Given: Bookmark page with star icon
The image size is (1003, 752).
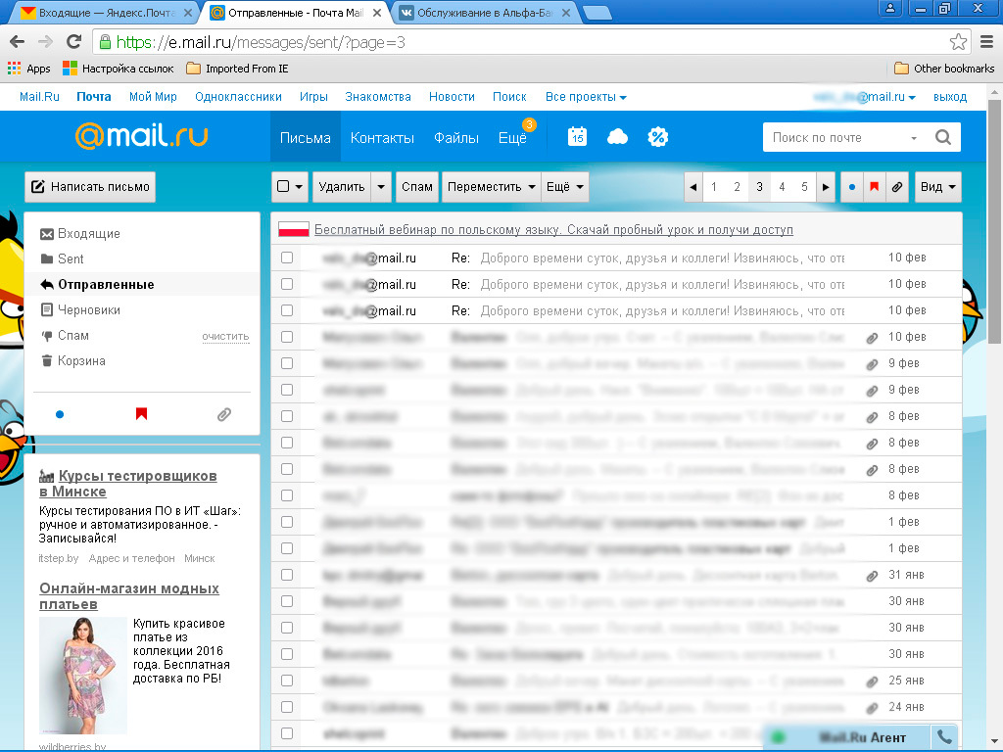Looking at the screenshot, I should 958,42.
